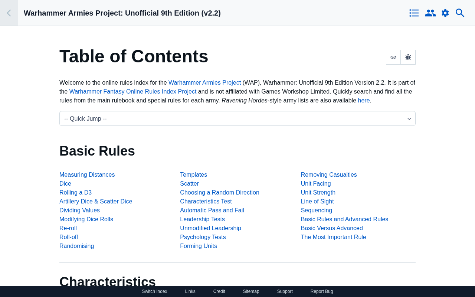Follow the Measuring Distances link
The height and width of the screenshot is (297, 475).
pyautogui.click(x=87, y=175)
